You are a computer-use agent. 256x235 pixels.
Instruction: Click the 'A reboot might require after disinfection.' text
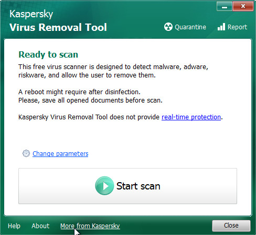tap(79, 92)
